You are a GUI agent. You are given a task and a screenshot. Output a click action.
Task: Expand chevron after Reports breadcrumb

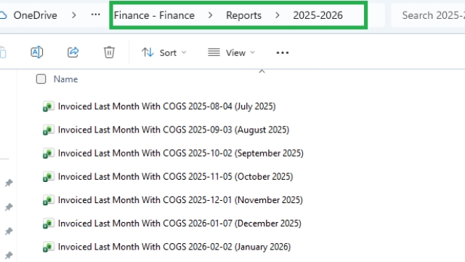tap(278, 15)
